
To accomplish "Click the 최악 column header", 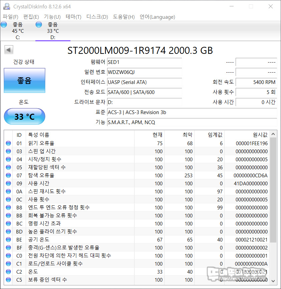I will click(x=179, y=135).
